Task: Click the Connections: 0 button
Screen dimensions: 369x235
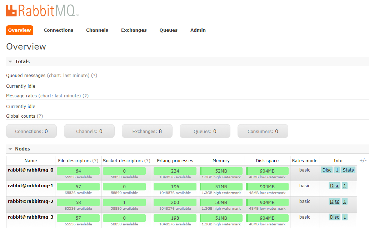Action: click(x=31, y=131)
